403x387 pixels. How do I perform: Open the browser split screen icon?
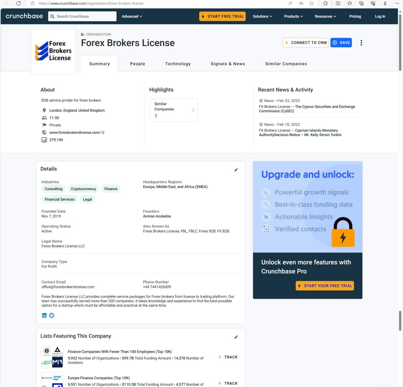[x=338, y=3]
